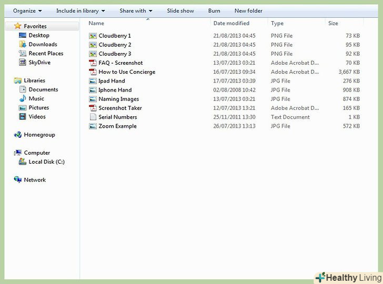The image size is (383, 284).
Task: Click the Text Document type cell
Action: pos(290,117)
